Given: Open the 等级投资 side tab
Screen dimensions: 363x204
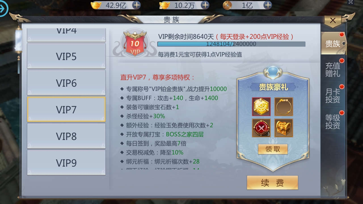Looking at the screenshot, I should tap(333, 122).
